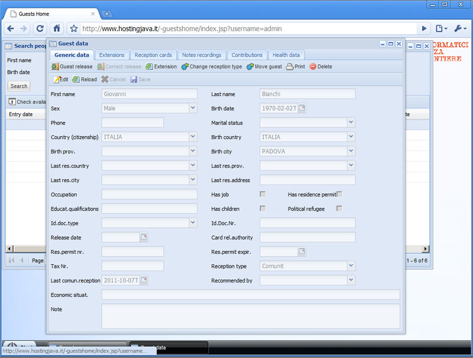Toggle the Has children checkbox
This screenshot has height=358, width=473.
[x=263, y=209]
